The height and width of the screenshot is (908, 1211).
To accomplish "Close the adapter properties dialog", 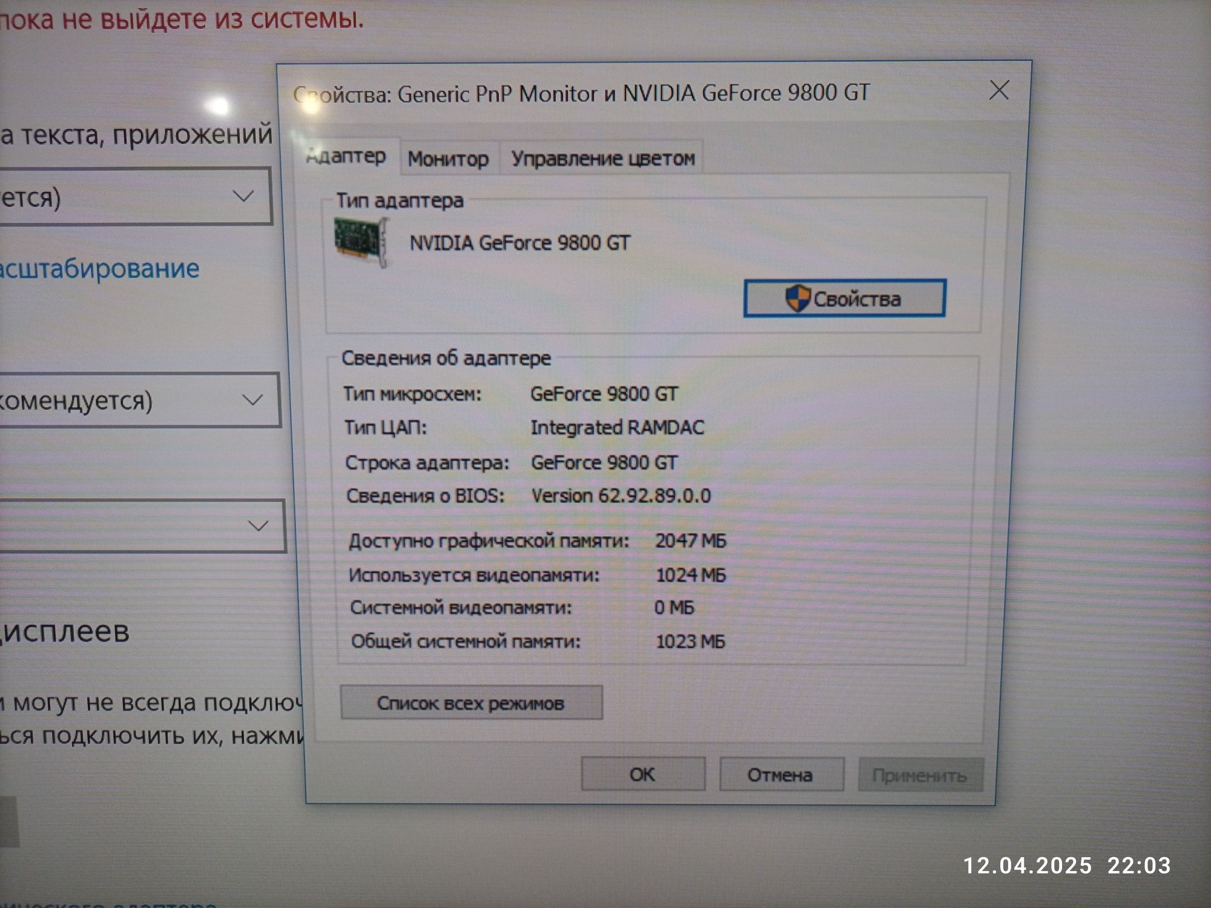I will 999,91.
